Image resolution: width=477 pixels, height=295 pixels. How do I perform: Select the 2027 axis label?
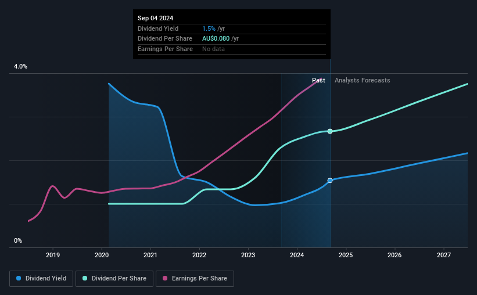point(444,255)
